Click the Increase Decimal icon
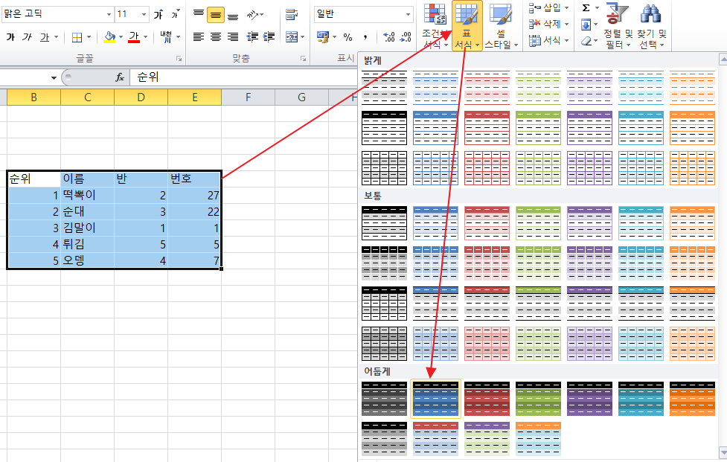Image resolution: width=727 pixels, height=462 pixels. (x=389, y=37)
